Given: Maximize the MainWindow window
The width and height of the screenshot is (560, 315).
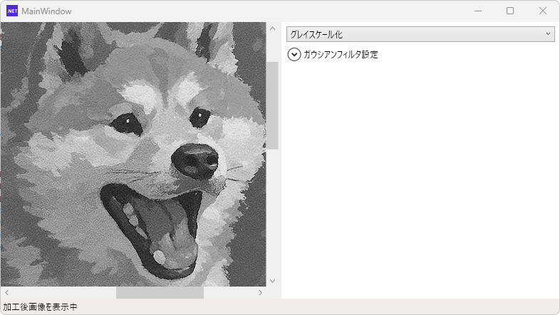Looking at the screenshot, I should [510, 11].
